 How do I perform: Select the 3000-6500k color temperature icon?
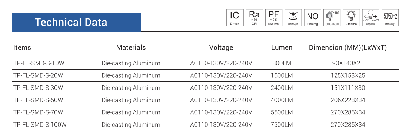[332, 18]
